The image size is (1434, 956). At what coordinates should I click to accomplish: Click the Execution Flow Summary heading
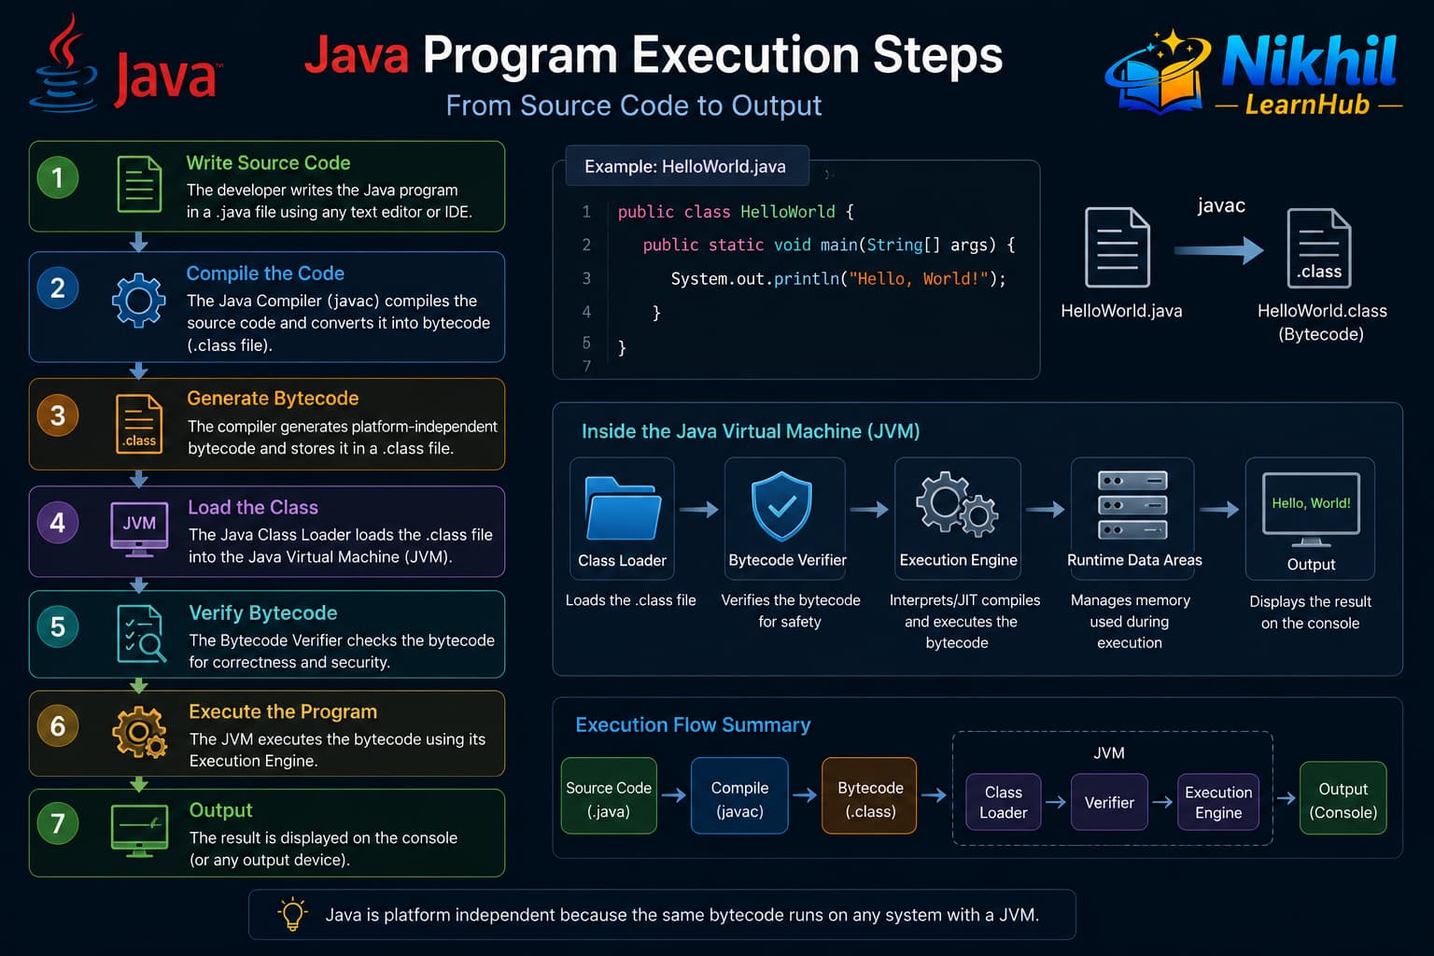(x=693, y=724)
